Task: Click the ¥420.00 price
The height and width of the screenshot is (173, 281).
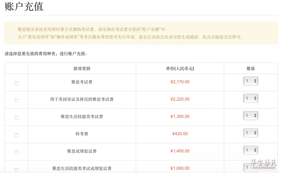Action: pos(180,134)
